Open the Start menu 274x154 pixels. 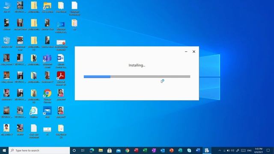[x=4, y=150]
